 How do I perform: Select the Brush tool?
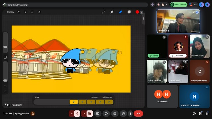click(104, 12)
